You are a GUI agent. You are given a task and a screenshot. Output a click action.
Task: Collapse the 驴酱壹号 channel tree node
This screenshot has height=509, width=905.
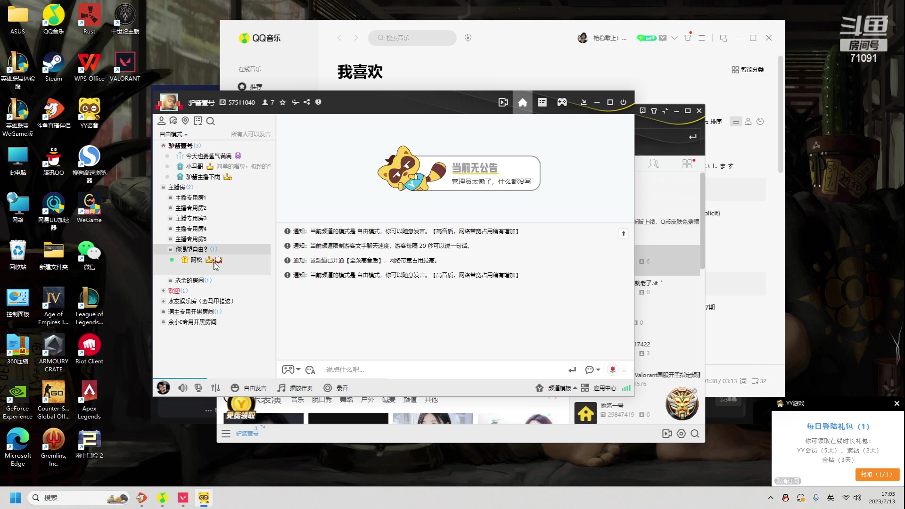pos(163,146)
